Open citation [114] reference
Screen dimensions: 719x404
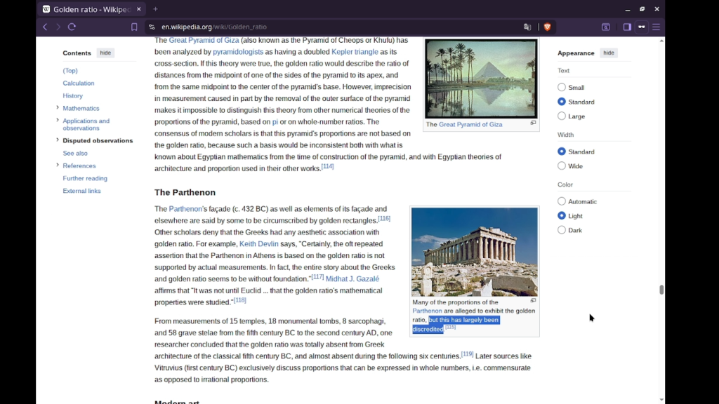pyautogui.click(x=327, y=166)
